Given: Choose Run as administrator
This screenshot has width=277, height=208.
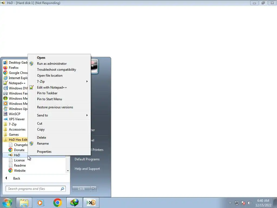Looking at the screenshot, I should [59, 64].
